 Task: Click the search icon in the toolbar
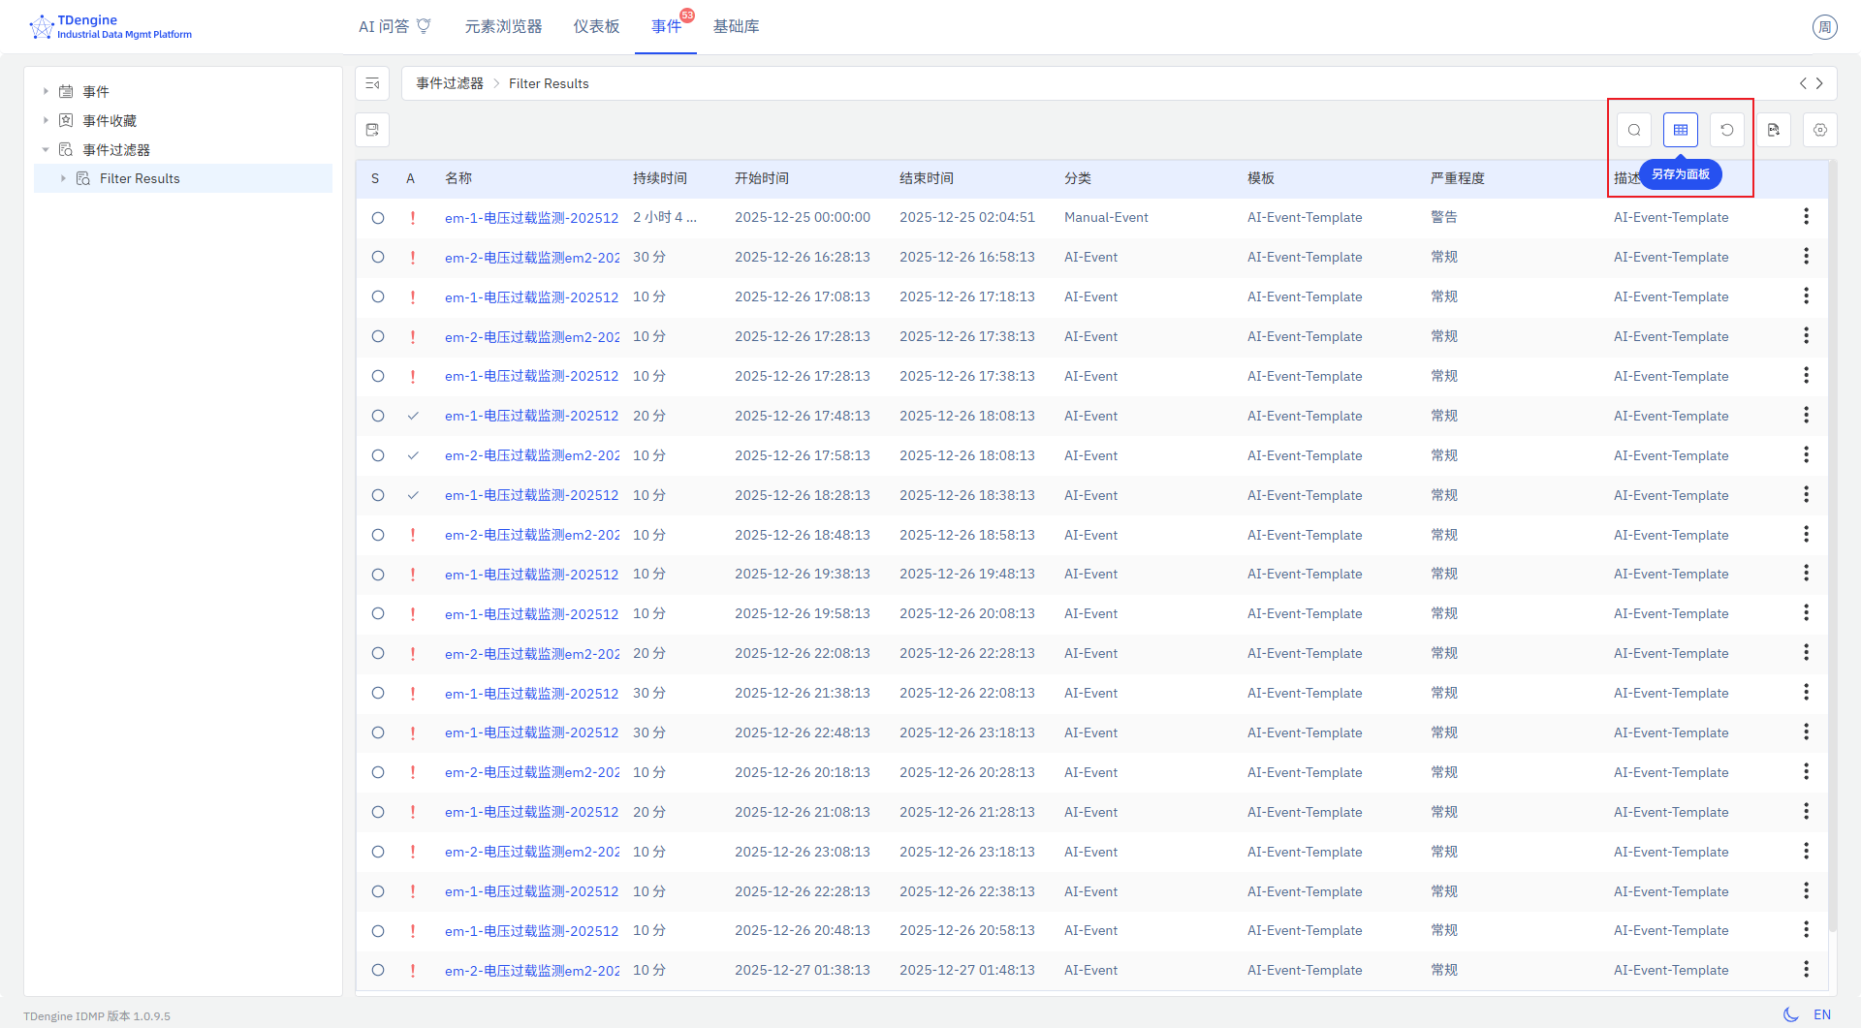1634,130
